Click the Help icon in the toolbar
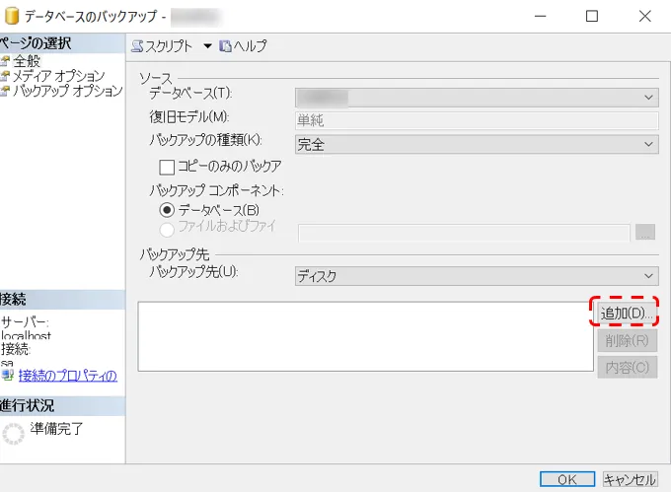 (225, 46)
